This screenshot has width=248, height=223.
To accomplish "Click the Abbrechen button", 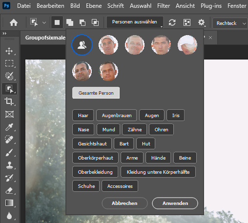I will point(124,203).
